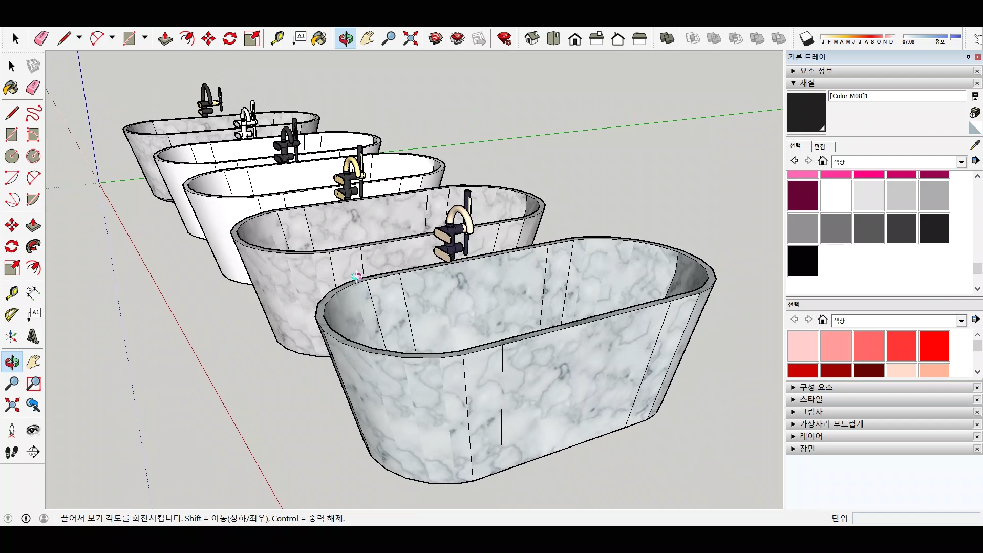Select the Tape Measure tool in left panel
Viewport: 983px width, 553px height.
pyautogui.click(x=12, y=292)
